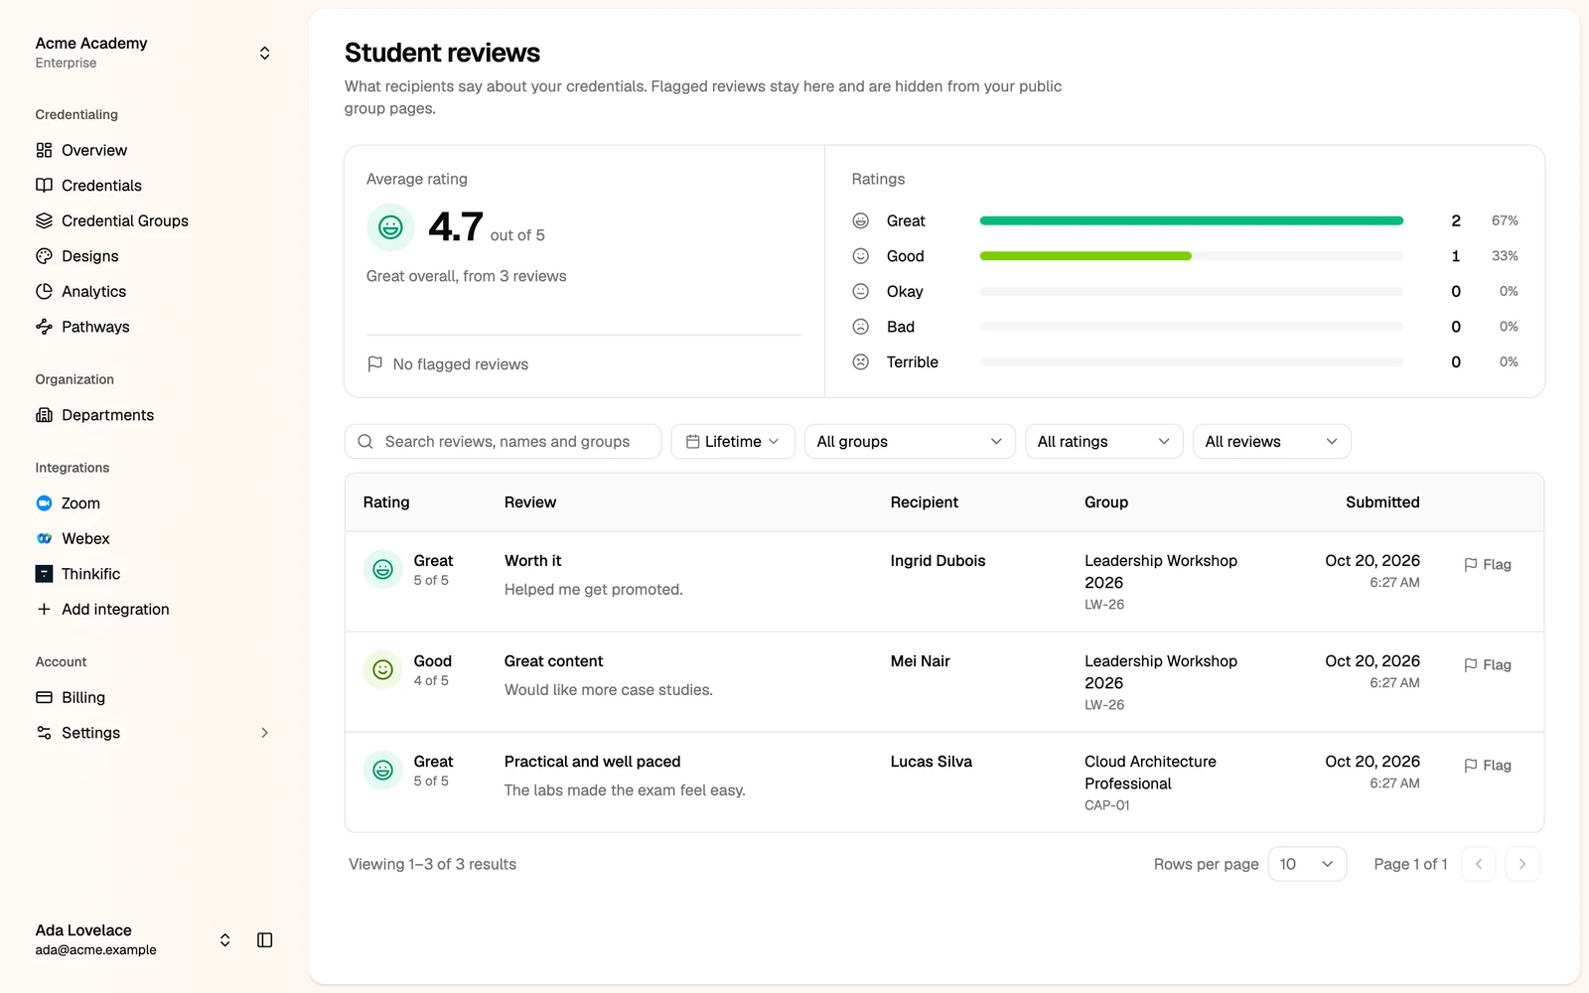Click Cloud Architecture Professional group
This screenshot has width=1589, height=993.
pyautogui.click(x=1150, y=773)
